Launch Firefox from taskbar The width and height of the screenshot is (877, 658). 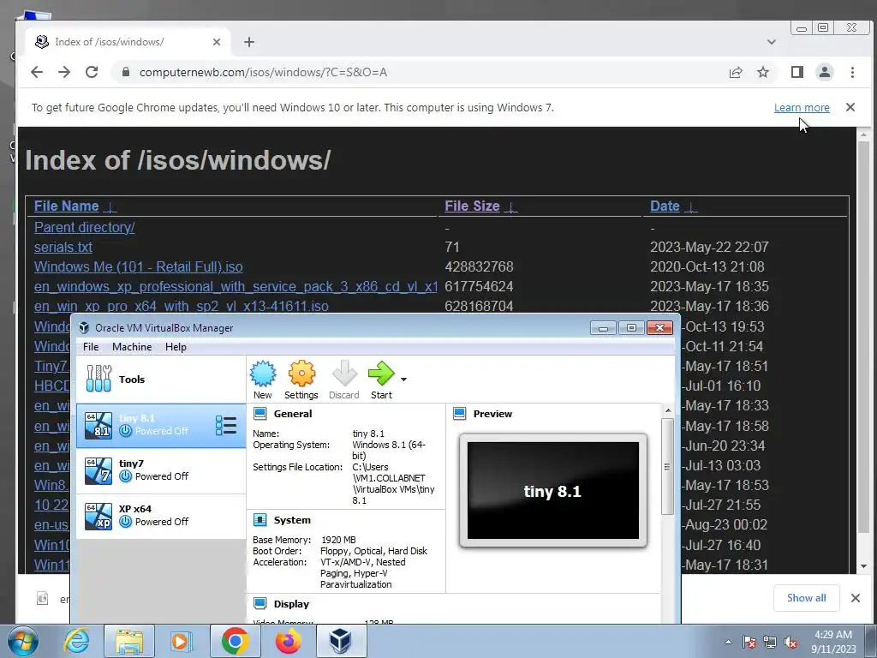coord(288,641)
